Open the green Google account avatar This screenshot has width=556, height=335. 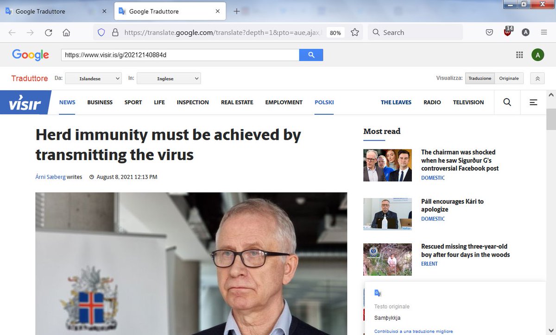[x=537, y=55]
